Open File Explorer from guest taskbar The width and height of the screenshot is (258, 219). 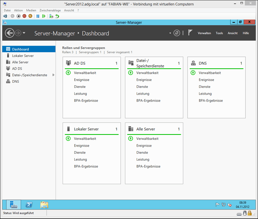click(44, 205)
